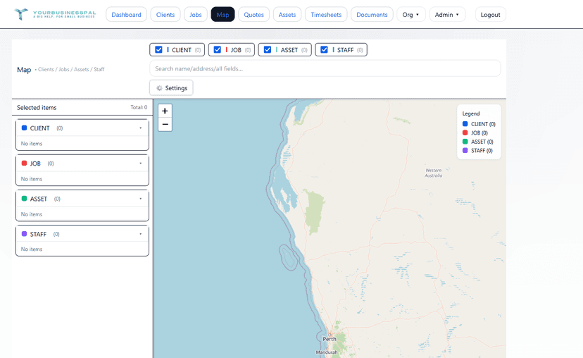Zoom out the map with minus button
The width and height of the screenshot is (583, 358).
pos(165,124)
